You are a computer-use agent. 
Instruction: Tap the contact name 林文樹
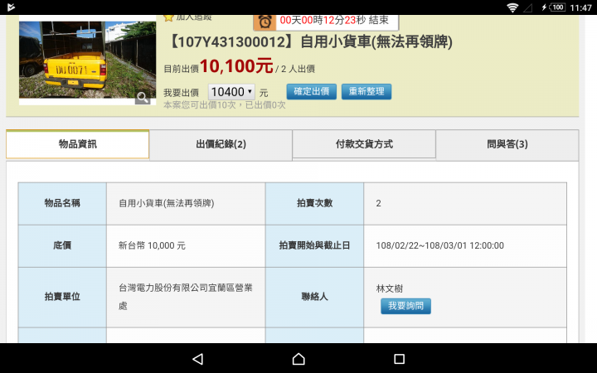(390, 288)
